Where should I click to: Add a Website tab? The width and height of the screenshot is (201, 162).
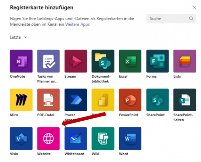[48, 138]
